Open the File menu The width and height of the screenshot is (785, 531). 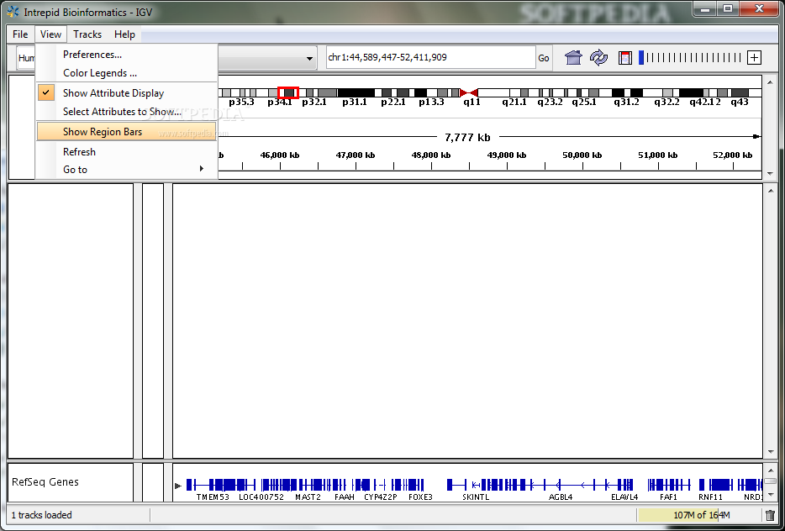pos(20,34)
